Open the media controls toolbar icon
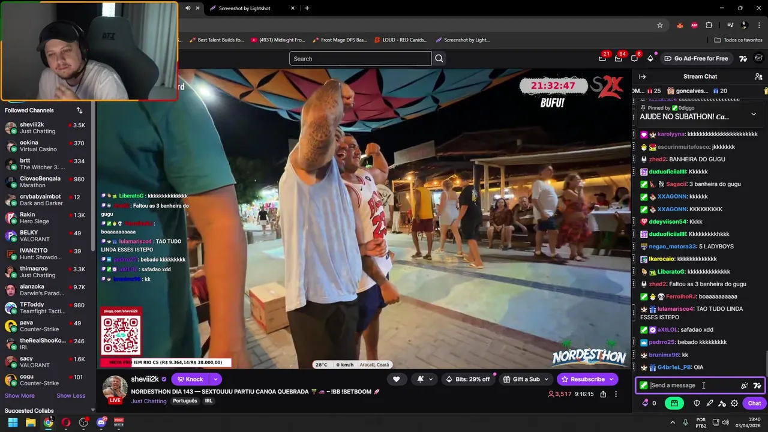Image resolution: width=768 pixels, height=432 pixels. click(x=730, y=25)
